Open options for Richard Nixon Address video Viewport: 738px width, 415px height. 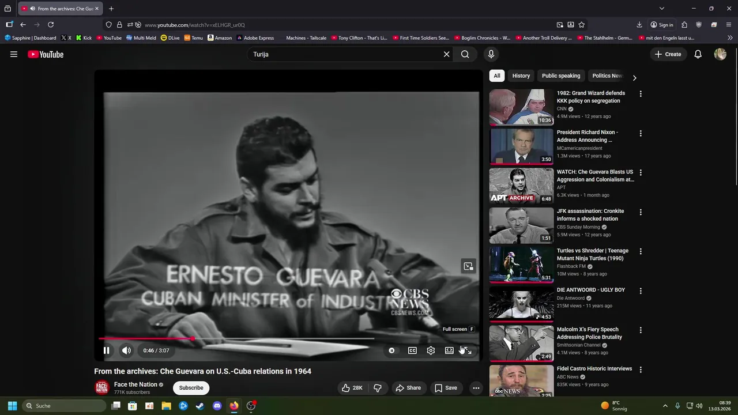click(x=641, y=133)
